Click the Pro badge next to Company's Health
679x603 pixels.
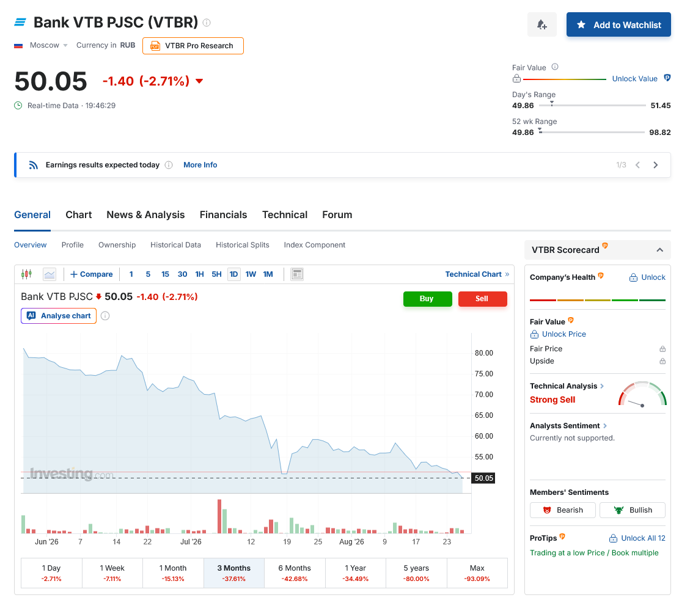coord(601,276)
